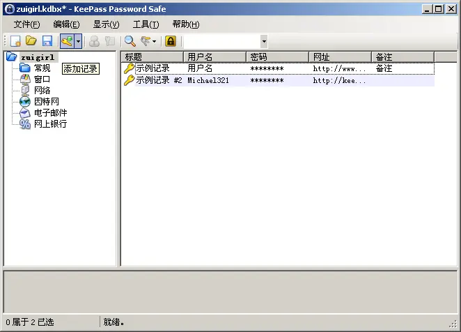461x332 pixels.
Task: Click the http://www... URL cell
Action: pyautogui.click(x=339, y=68)
